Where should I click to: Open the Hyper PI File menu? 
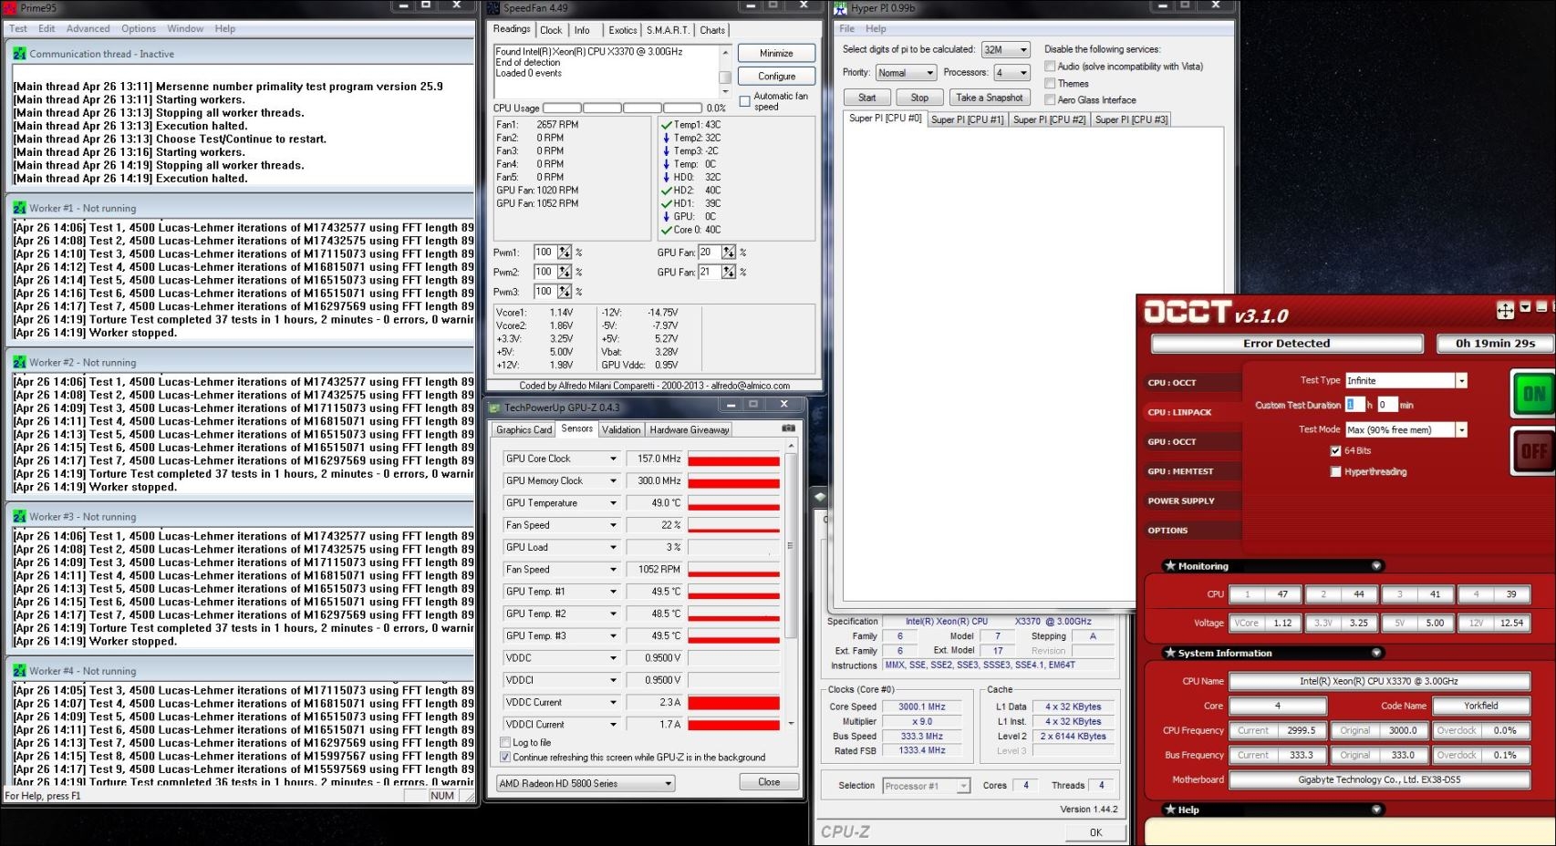[x=847, y=28]
